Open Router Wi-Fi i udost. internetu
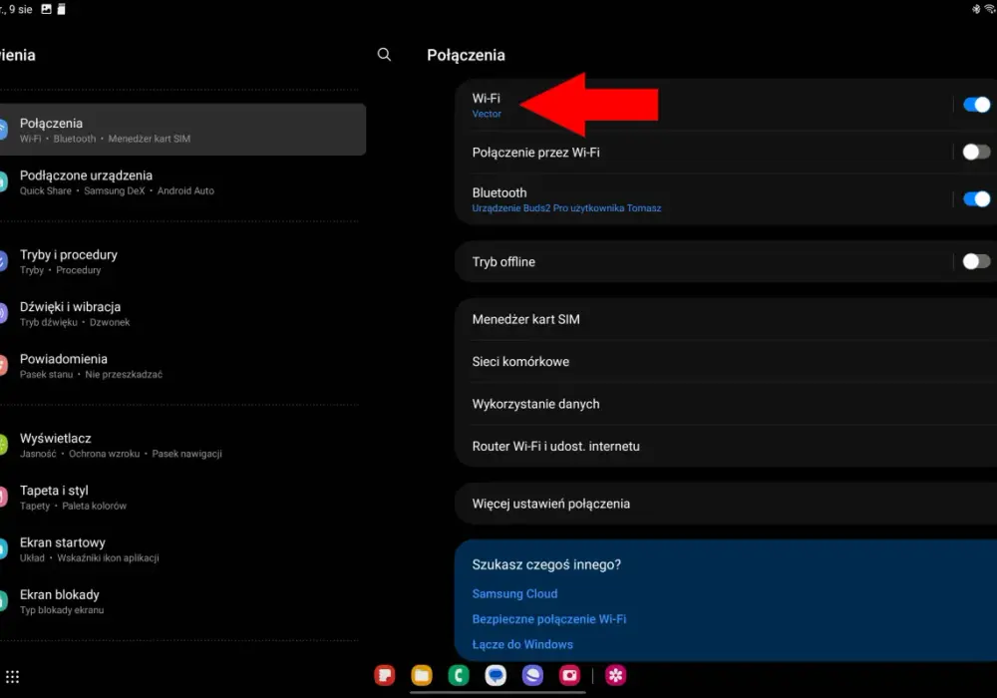 [726, 446]
